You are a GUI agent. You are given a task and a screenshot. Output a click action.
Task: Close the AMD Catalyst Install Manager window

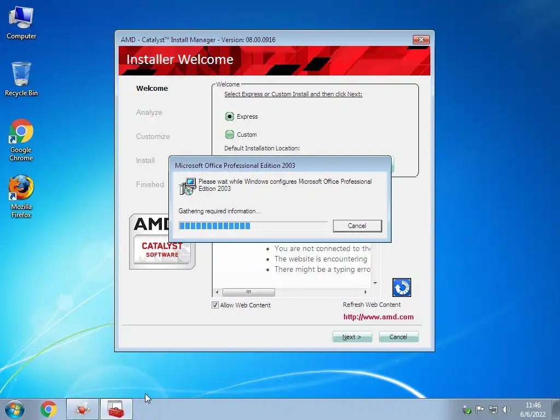(421, 39)
